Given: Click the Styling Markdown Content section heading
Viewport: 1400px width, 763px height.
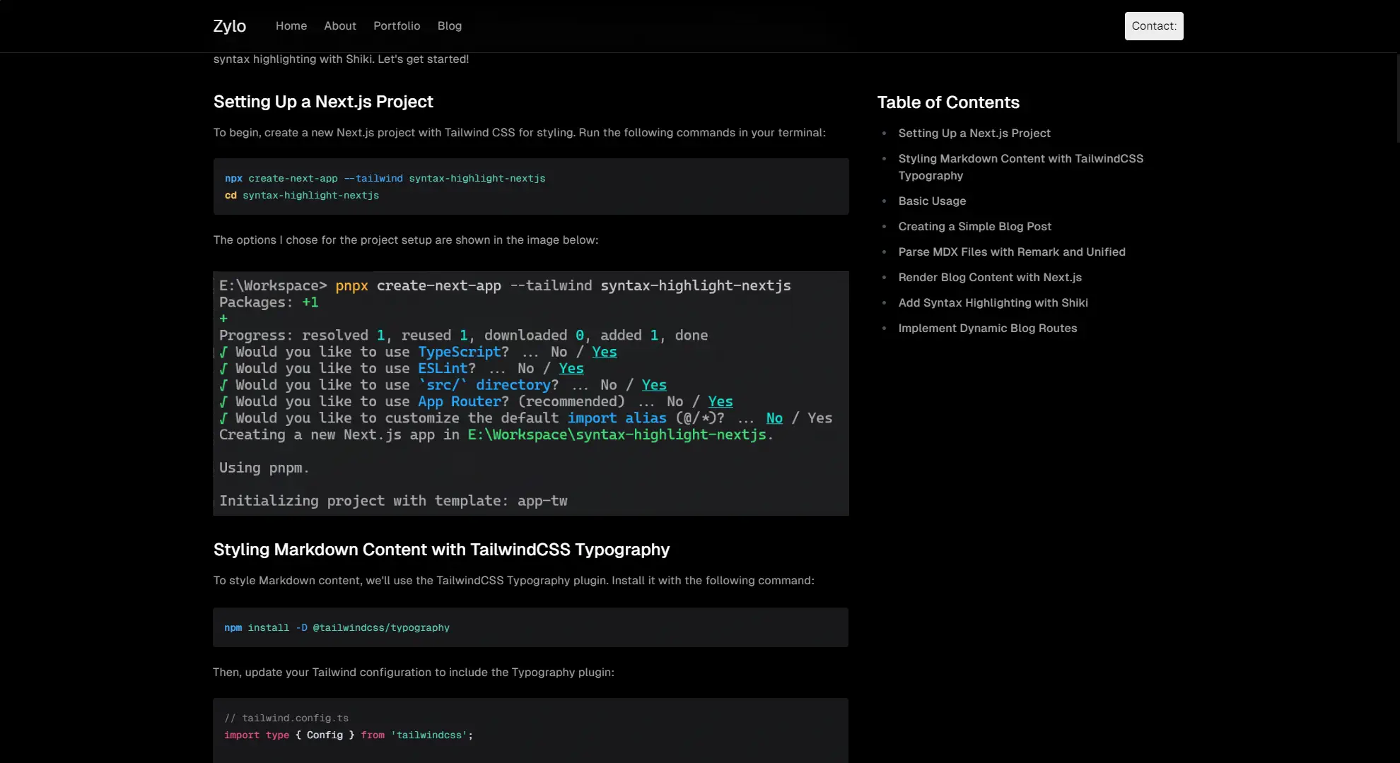Looking at the screenshot, I should [x=441, y=550].
